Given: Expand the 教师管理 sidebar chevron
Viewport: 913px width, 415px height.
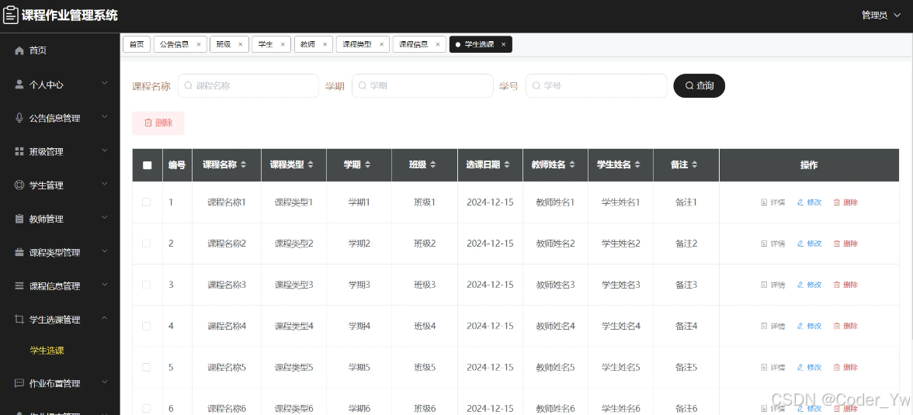Looking at the screenshot, I should pyautogui.click(x=104, y=218).
